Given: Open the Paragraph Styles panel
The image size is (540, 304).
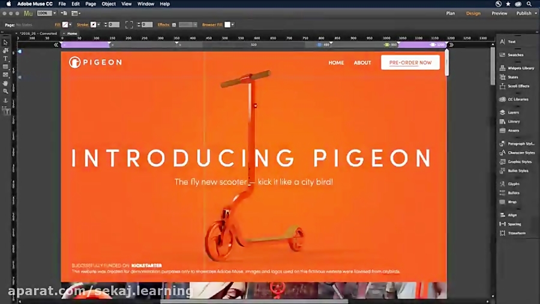Looking at the screenshot, I should point(517,144).
